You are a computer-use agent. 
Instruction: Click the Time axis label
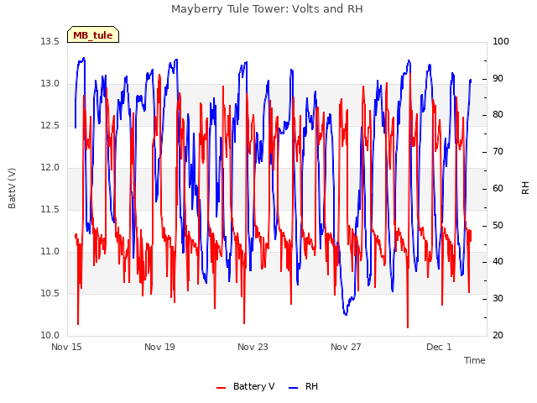pos(475,360)
